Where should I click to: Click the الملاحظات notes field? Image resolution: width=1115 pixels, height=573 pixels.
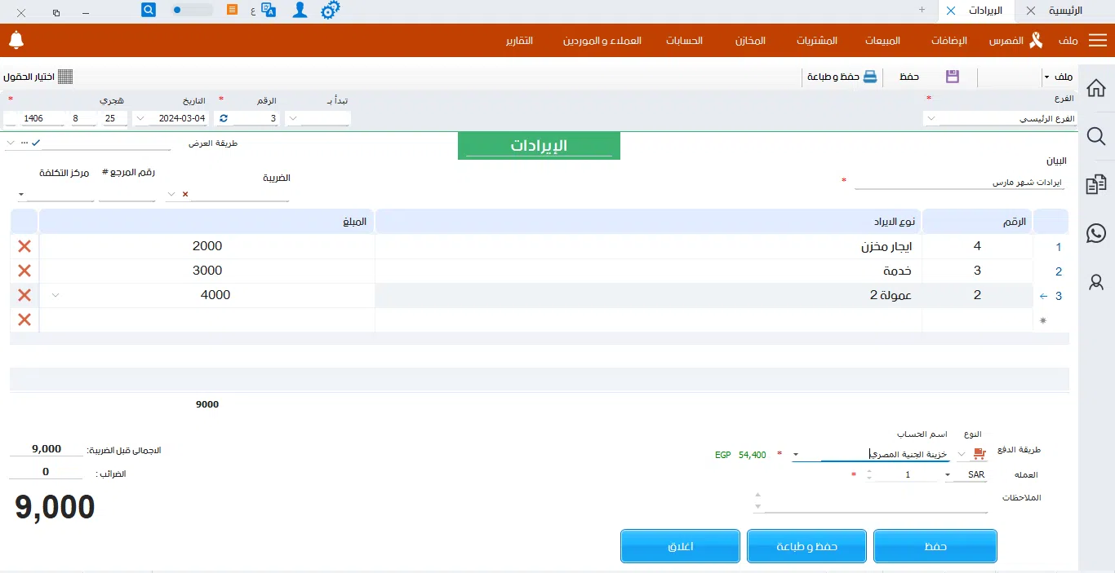(x=873, y=501)
